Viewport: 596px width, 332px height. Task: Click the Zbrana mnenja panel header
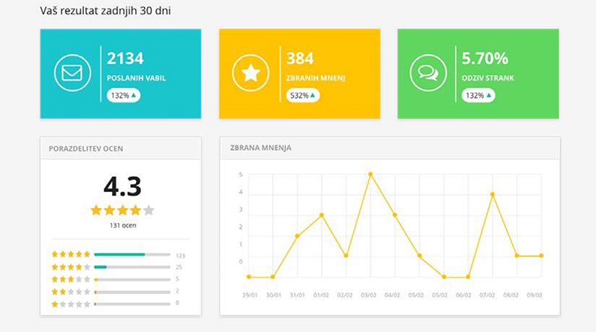pos(389,148)
